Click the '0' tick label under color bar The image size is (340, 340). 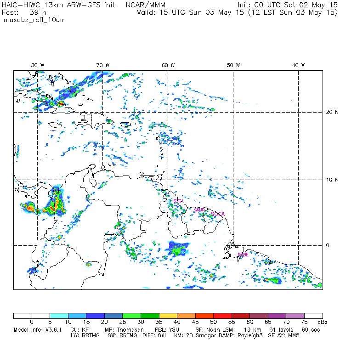tap(32, 322)
